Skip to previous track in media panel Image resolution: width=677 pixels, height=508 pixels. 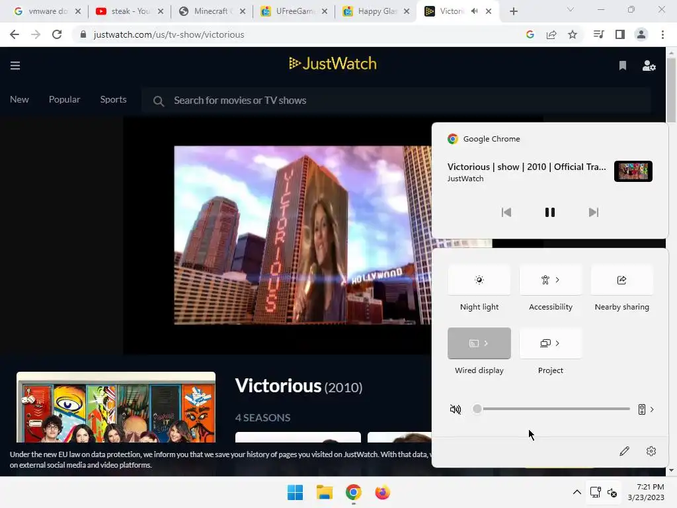(x=506, y=212)
